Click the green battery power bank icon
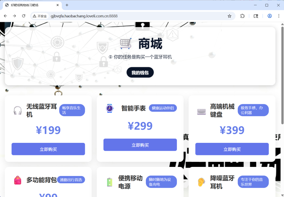Image resolution: width=284 pixels, height=197 pixels. pyautogui.click(x=110, y=182)
